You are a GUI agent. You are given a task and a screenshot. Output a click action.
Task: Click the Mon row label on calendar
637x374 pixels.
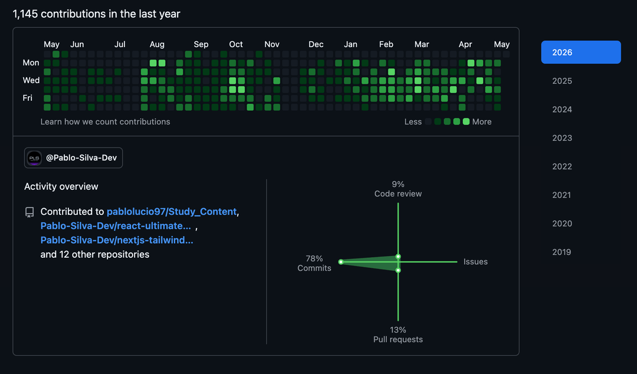coord(31,63)
